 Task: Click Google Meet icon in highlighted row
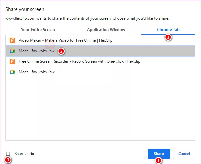12,51
